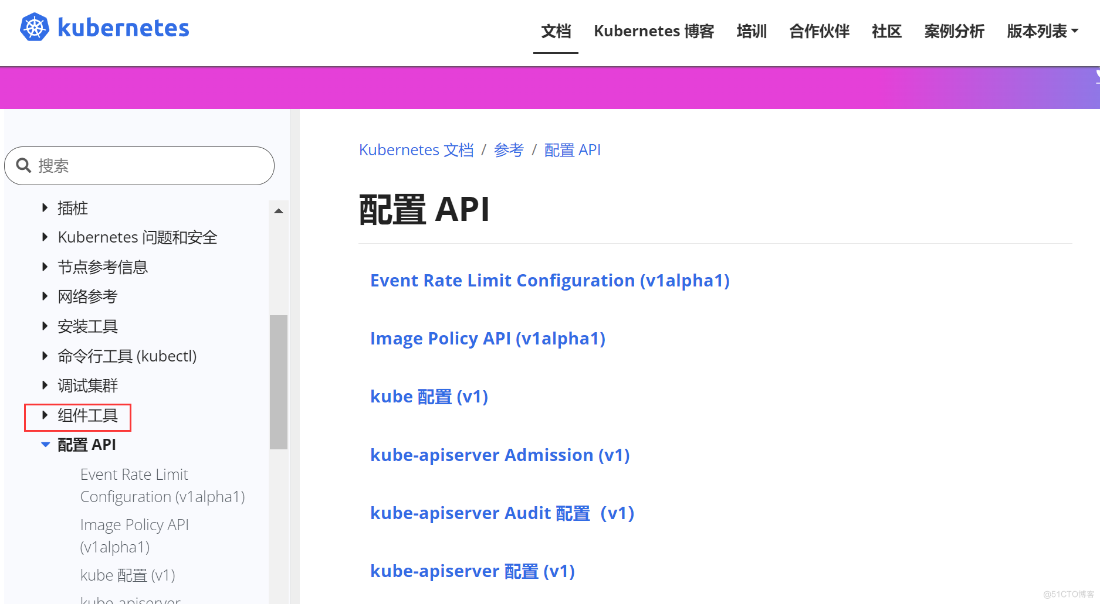Open the 文档 tab in top navigation
Image resolution: width=1100 pixels, height=604 pixels.
[x=556, y=31]
